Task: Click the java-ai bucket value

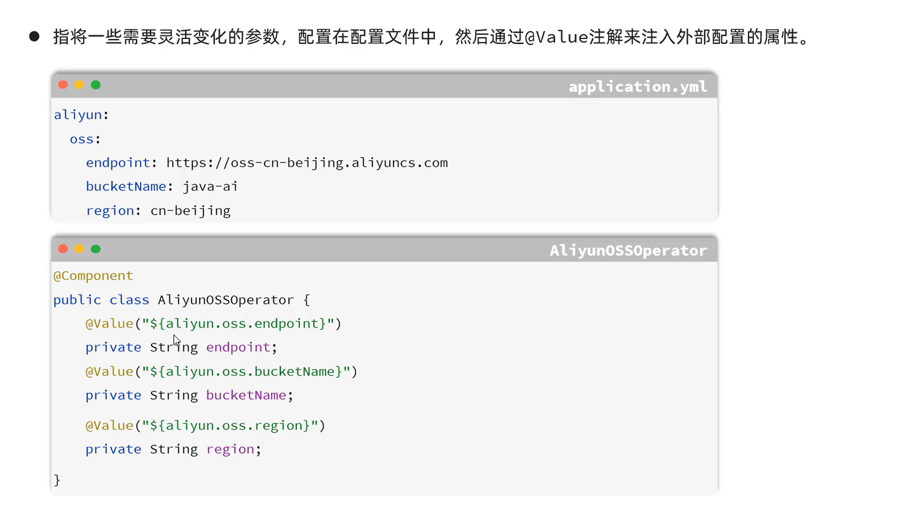Action: click(x=210, y=187)
